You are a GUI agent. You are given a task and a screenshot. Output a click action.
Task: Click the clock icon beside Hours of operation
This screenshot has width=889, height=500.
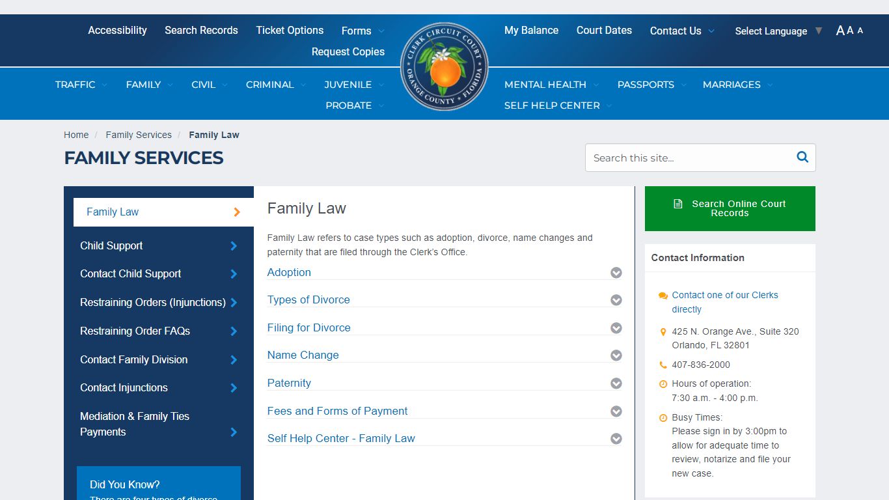coord(663,384)
